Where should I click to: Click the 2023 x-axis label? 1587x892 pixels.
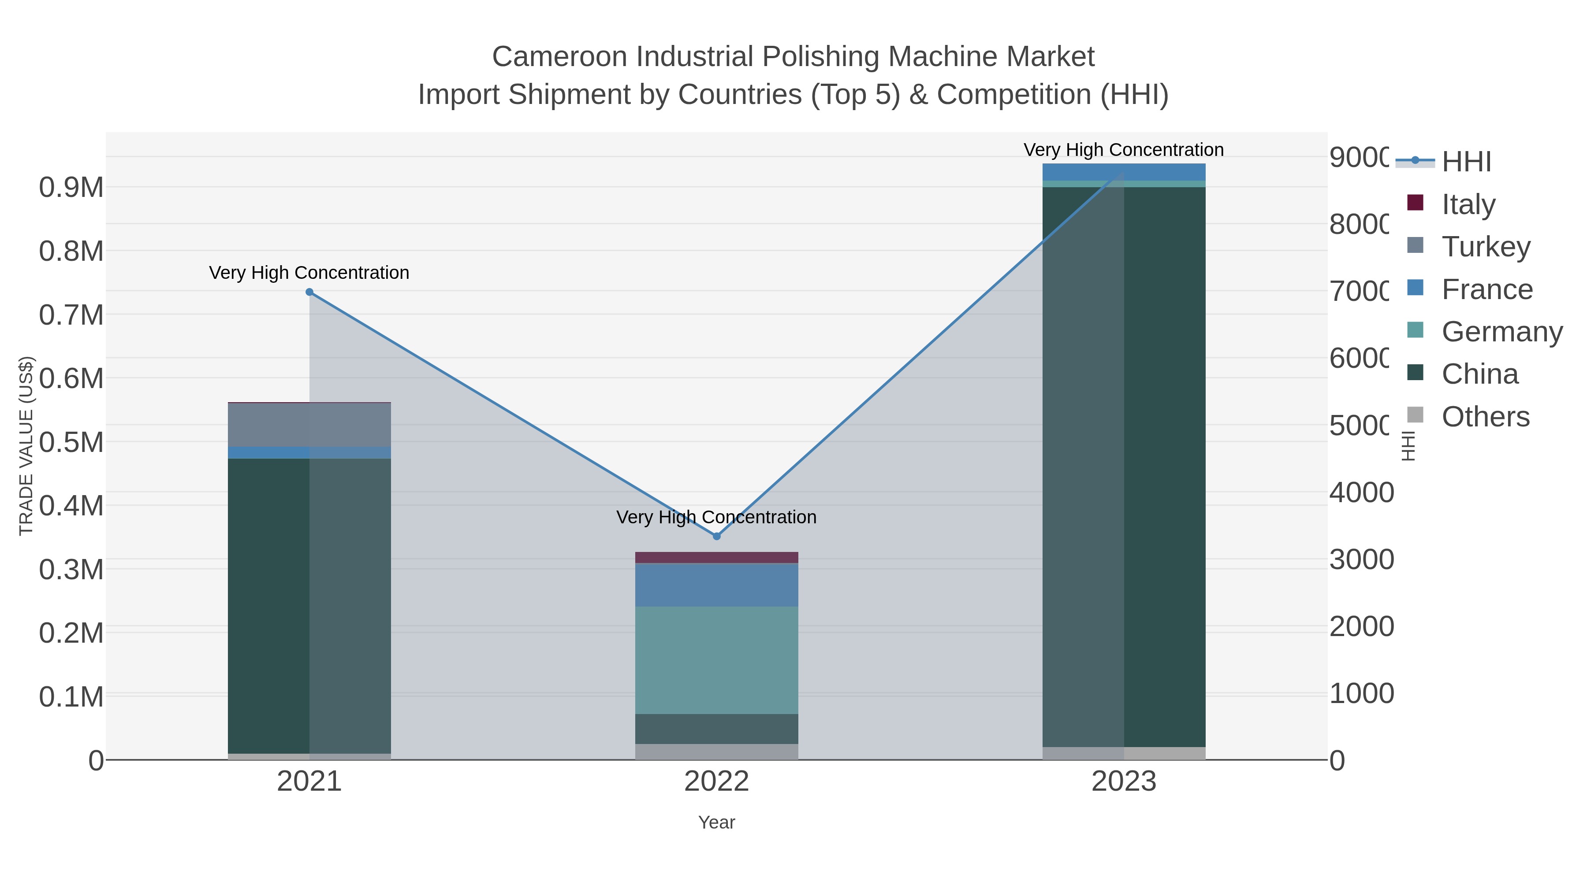[x=1124, y=781]
